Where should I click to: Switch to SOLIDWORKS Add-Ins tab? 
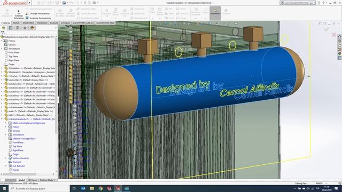pos(83,22)
